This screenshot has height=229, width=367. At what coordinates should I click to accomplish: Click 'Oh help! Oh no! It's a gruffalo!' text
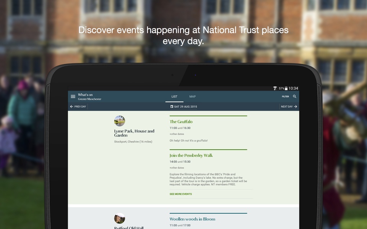point(188,140)
